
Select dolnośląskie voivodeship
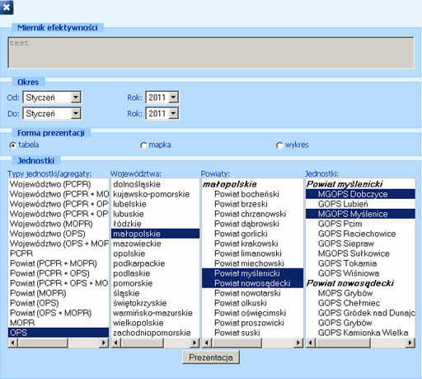155,184
